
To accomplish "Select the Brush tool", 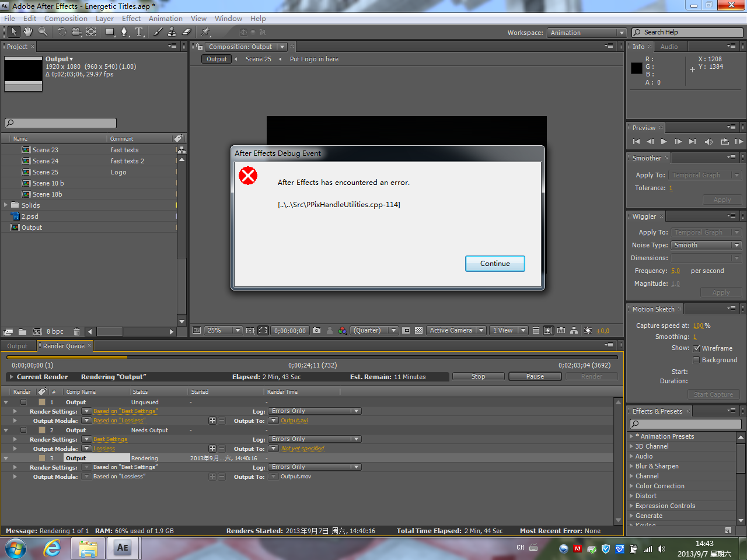I will (158, 32).
